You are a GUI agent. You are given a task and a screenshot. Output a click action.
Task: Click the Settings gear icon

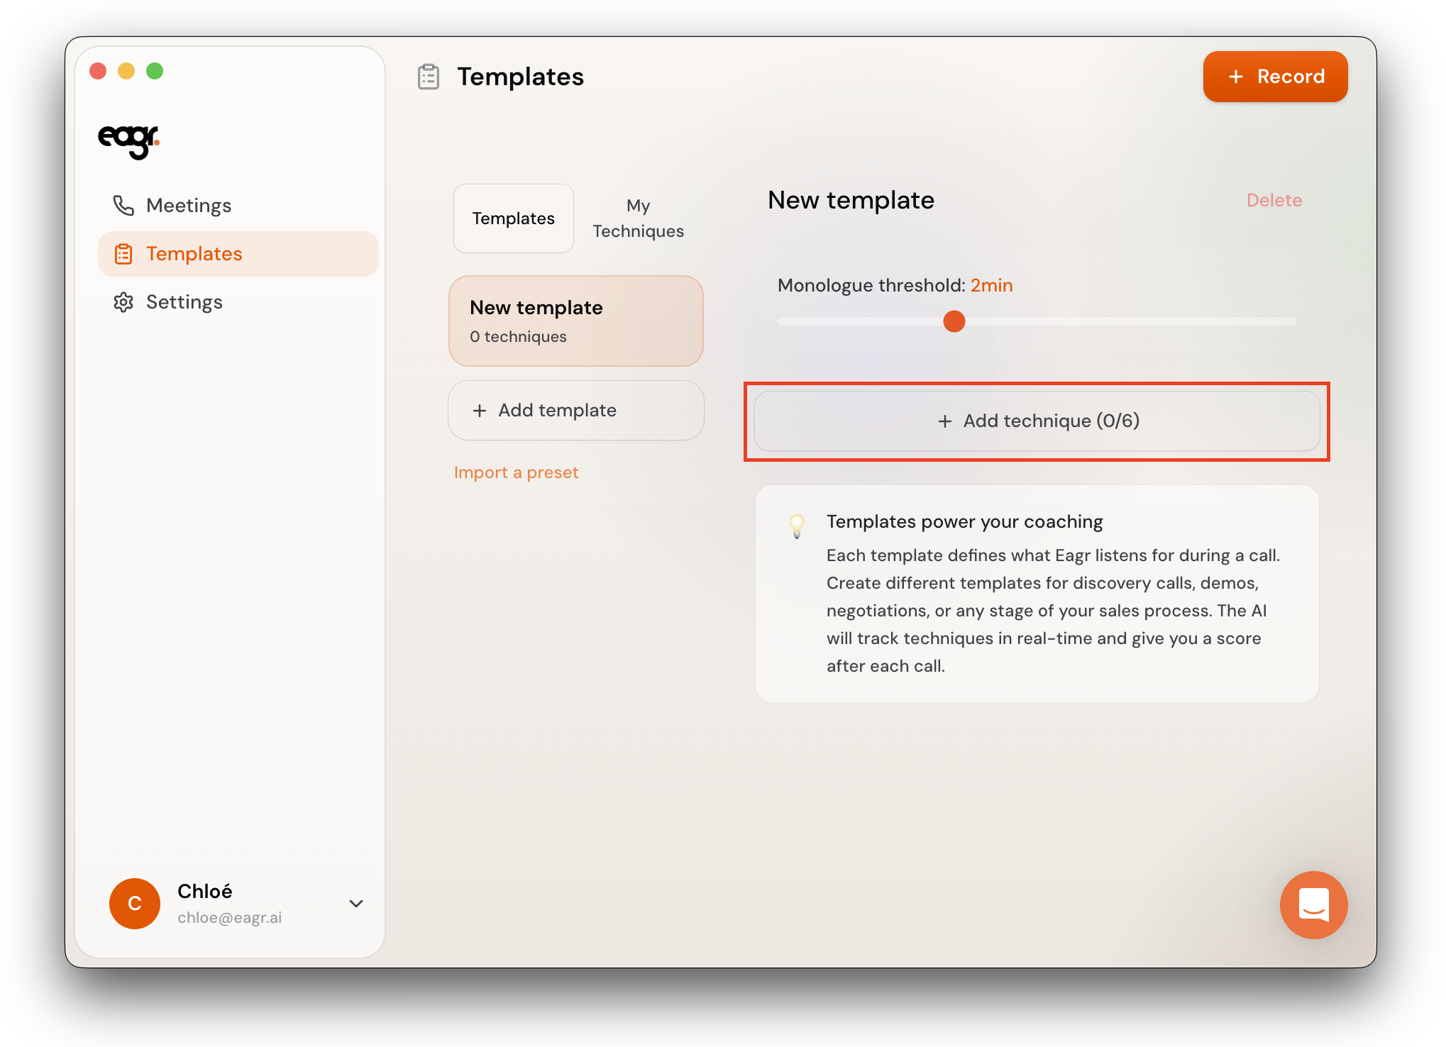coord(123,302)
